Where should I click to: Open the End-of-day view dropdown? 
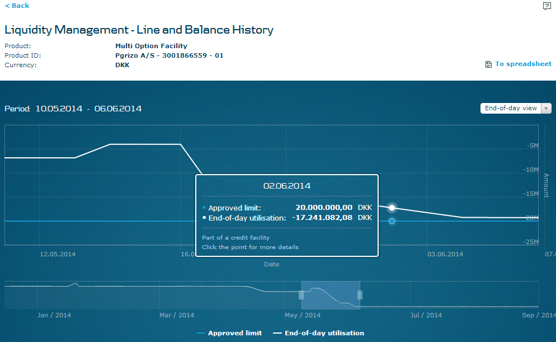click(511, 109)
